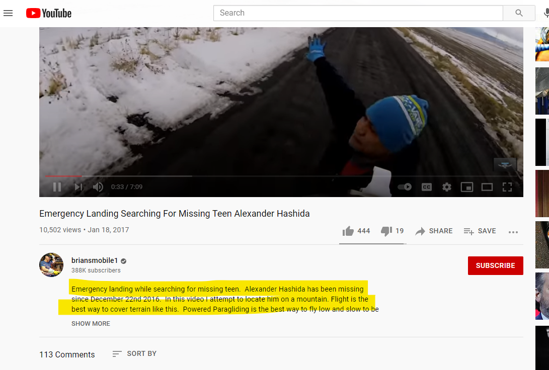Screen dimensions: 549x370
Task: Switch to theater mode
Action: 487,187
